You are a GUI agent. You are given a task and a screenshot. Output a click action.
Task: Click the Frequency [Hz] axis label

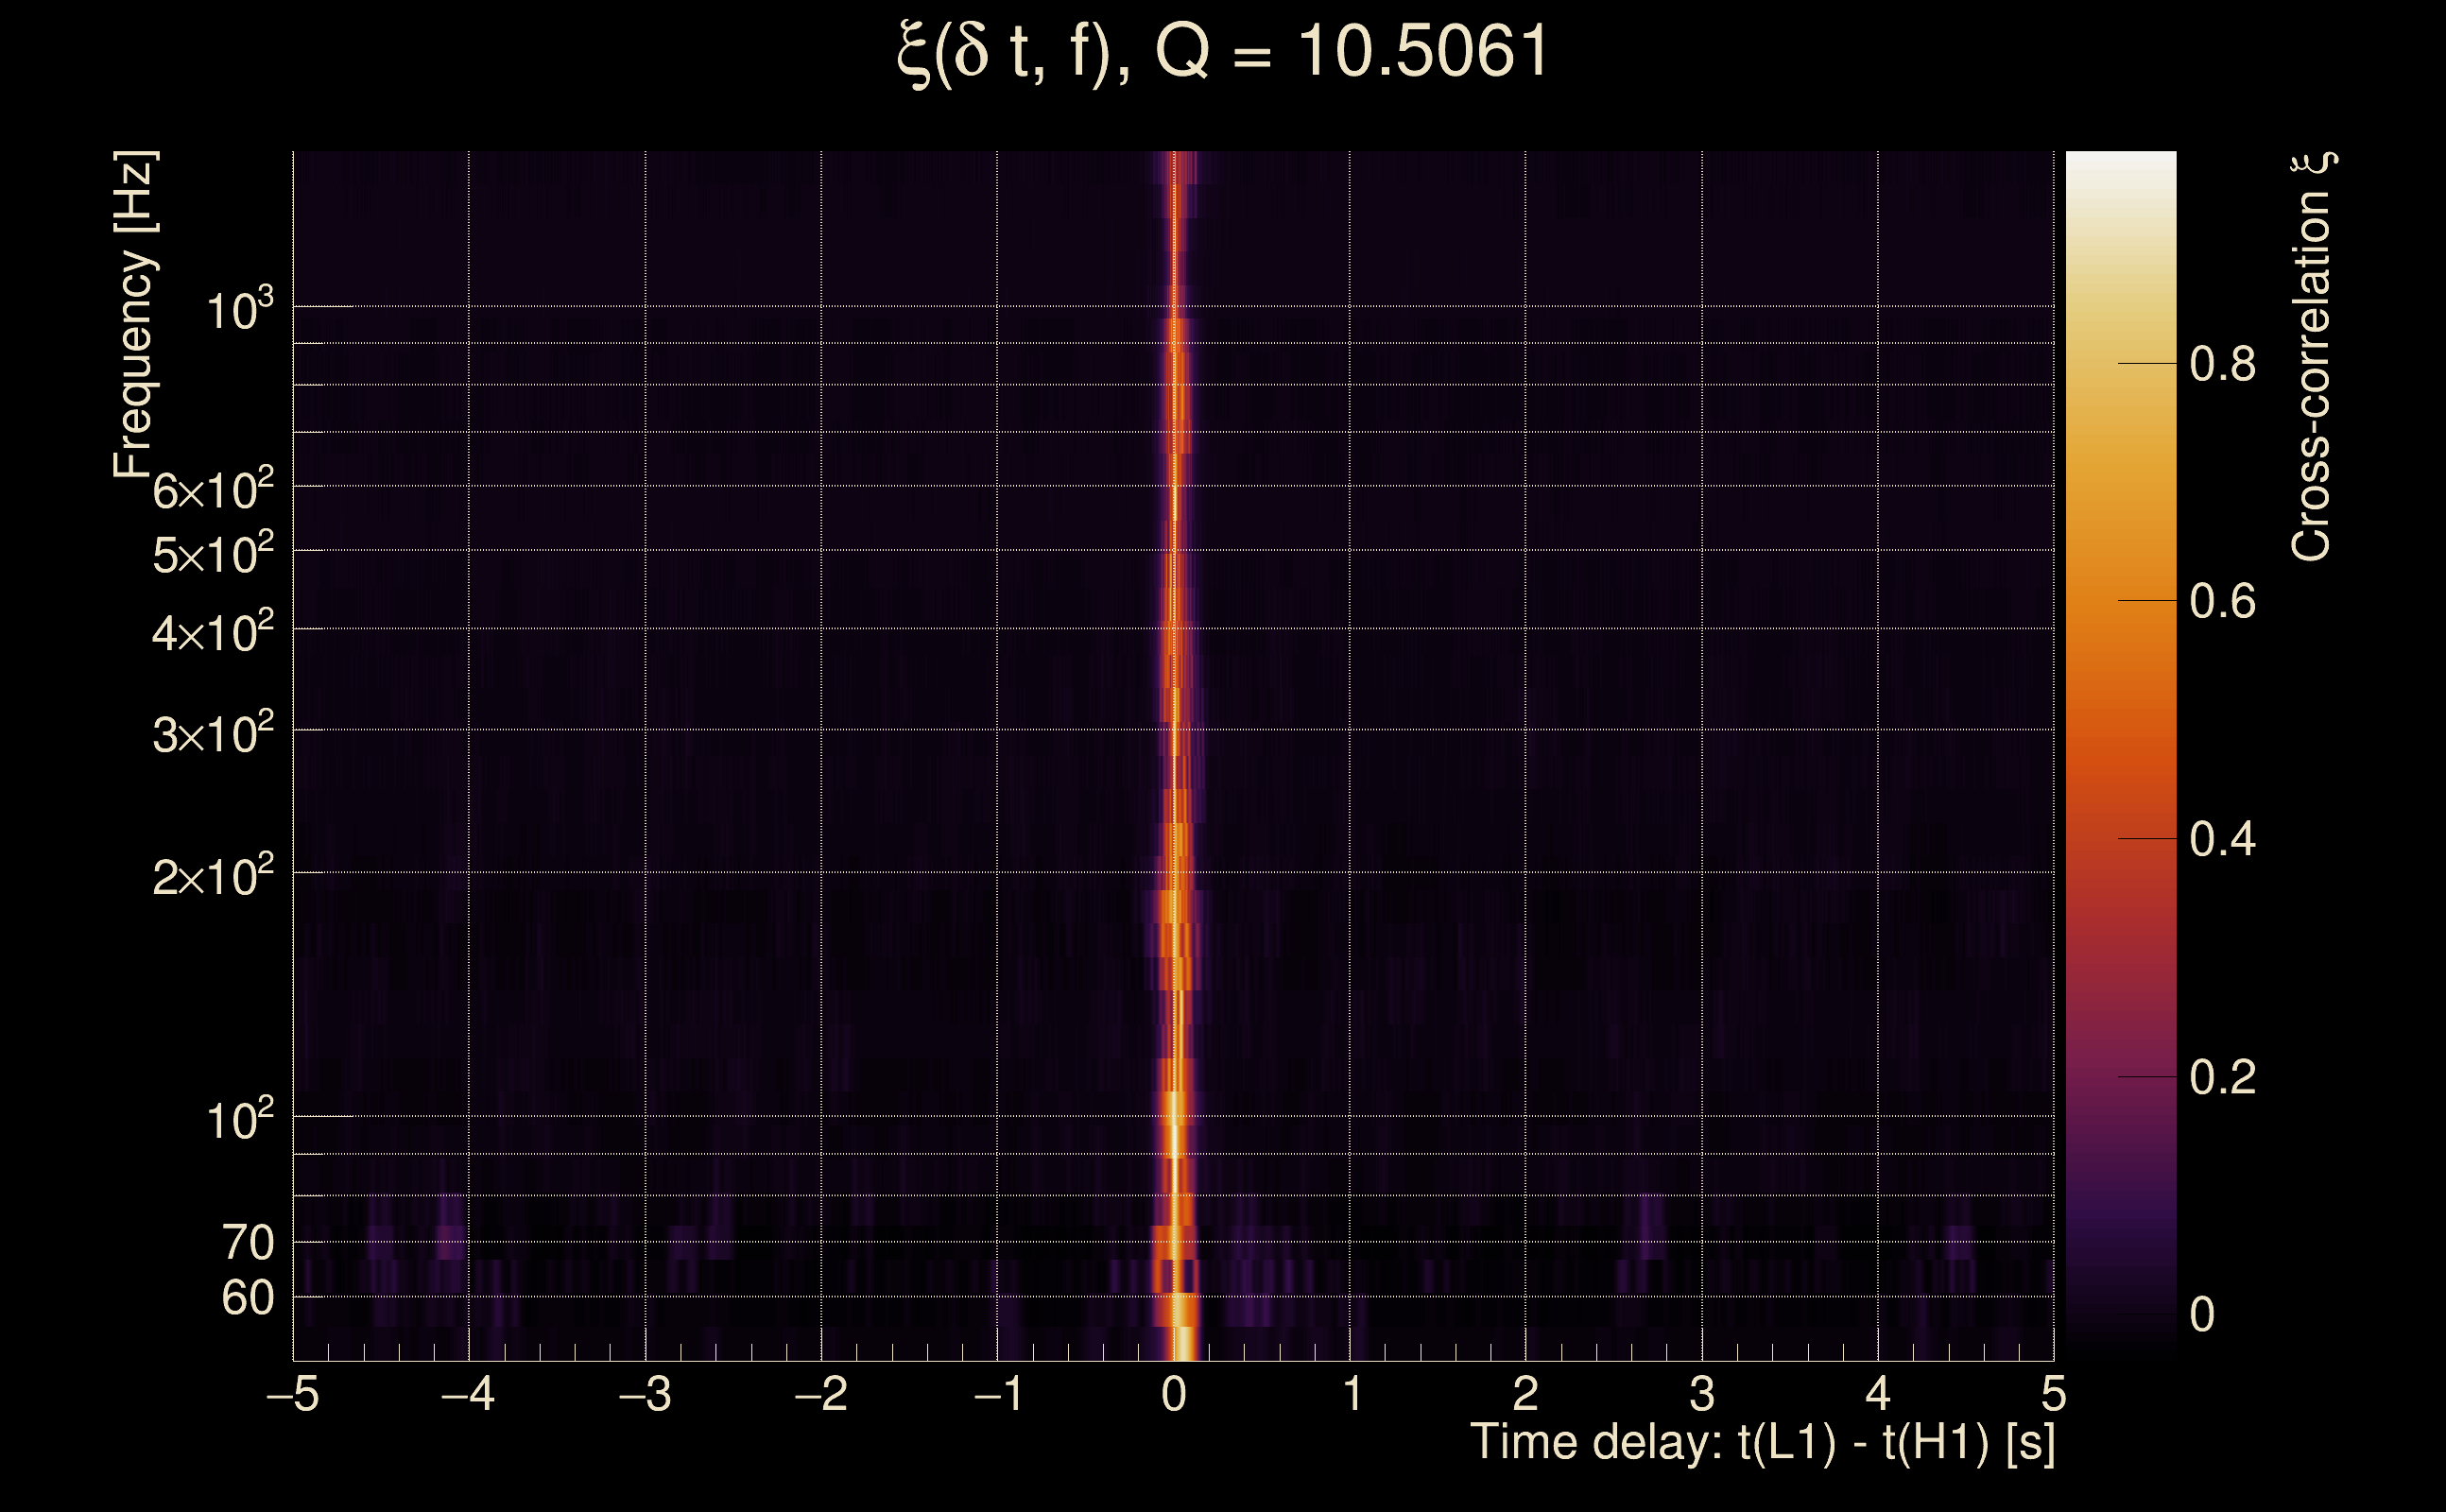(x=134, y=314)
